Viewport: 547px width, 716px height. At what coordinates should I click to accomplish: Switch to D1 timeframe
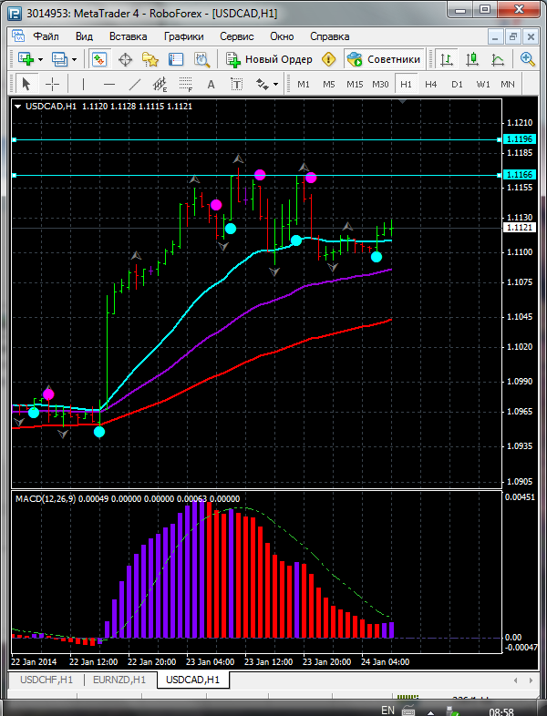tap(457, 84)
